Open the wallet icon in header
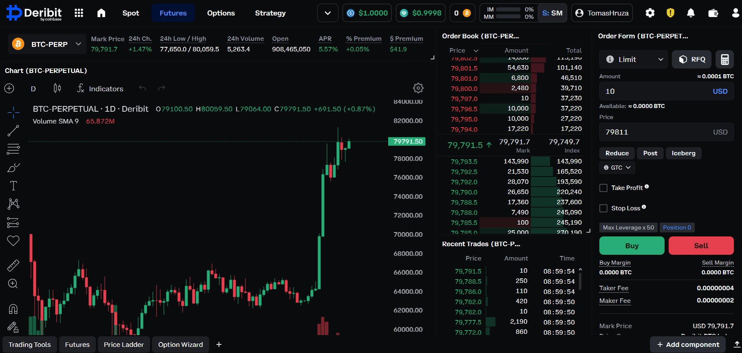 pyautogui.click(x=713, y=13)
